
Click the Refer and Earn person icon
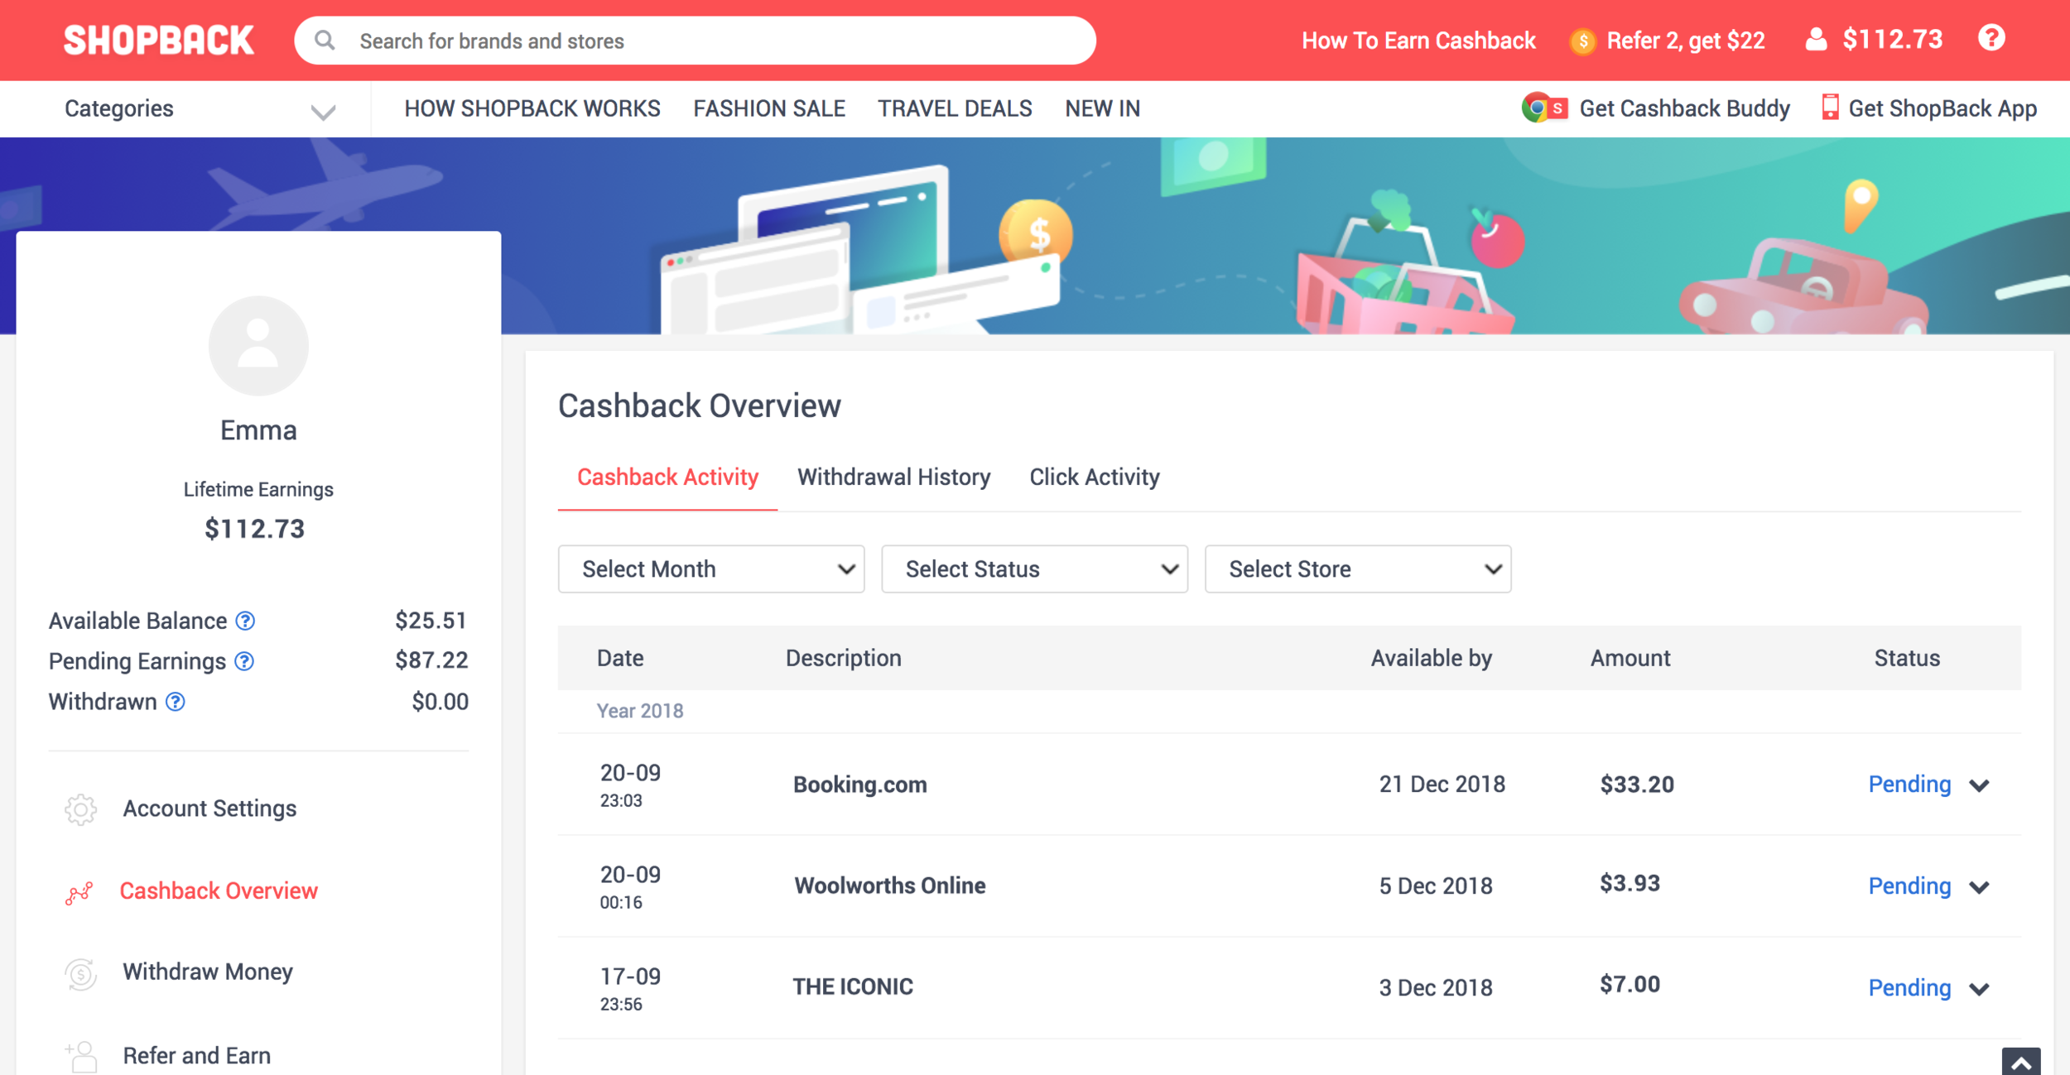[x=81, y=1057]
